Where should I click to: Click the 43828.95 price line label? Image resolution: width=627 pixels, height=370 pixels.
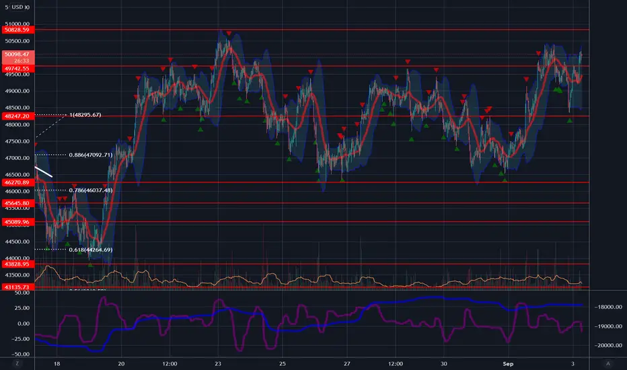point(18,264)
